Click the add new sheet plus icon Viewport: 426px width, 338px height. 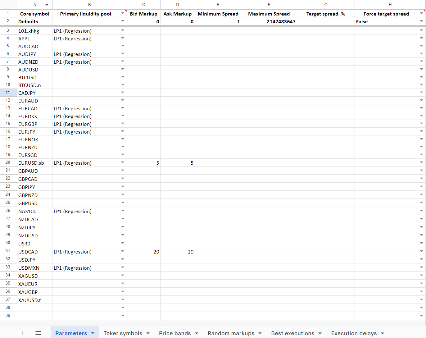coord(23,333)
